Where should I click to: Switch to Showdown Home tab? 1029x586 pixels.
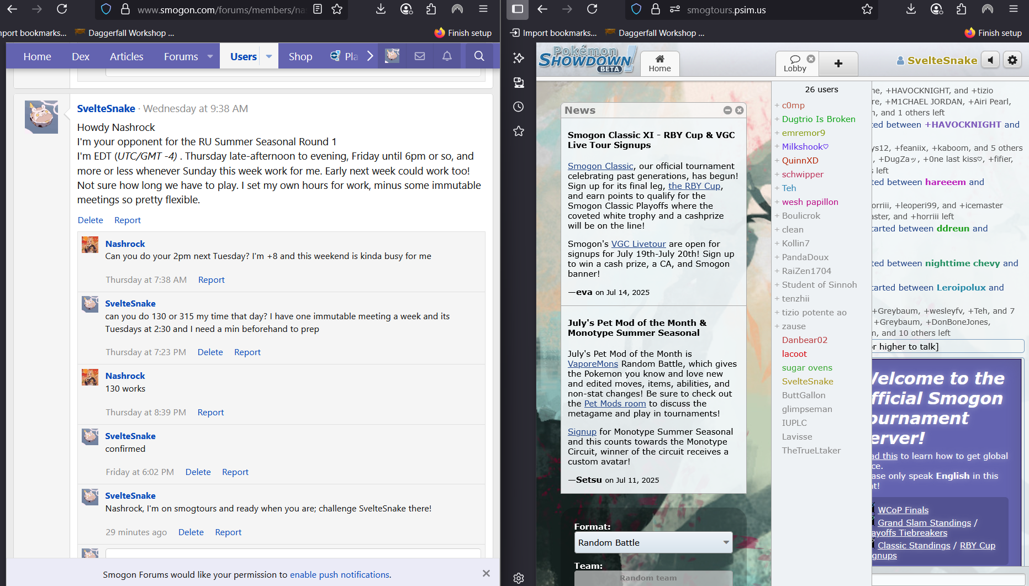coord(659,64)
